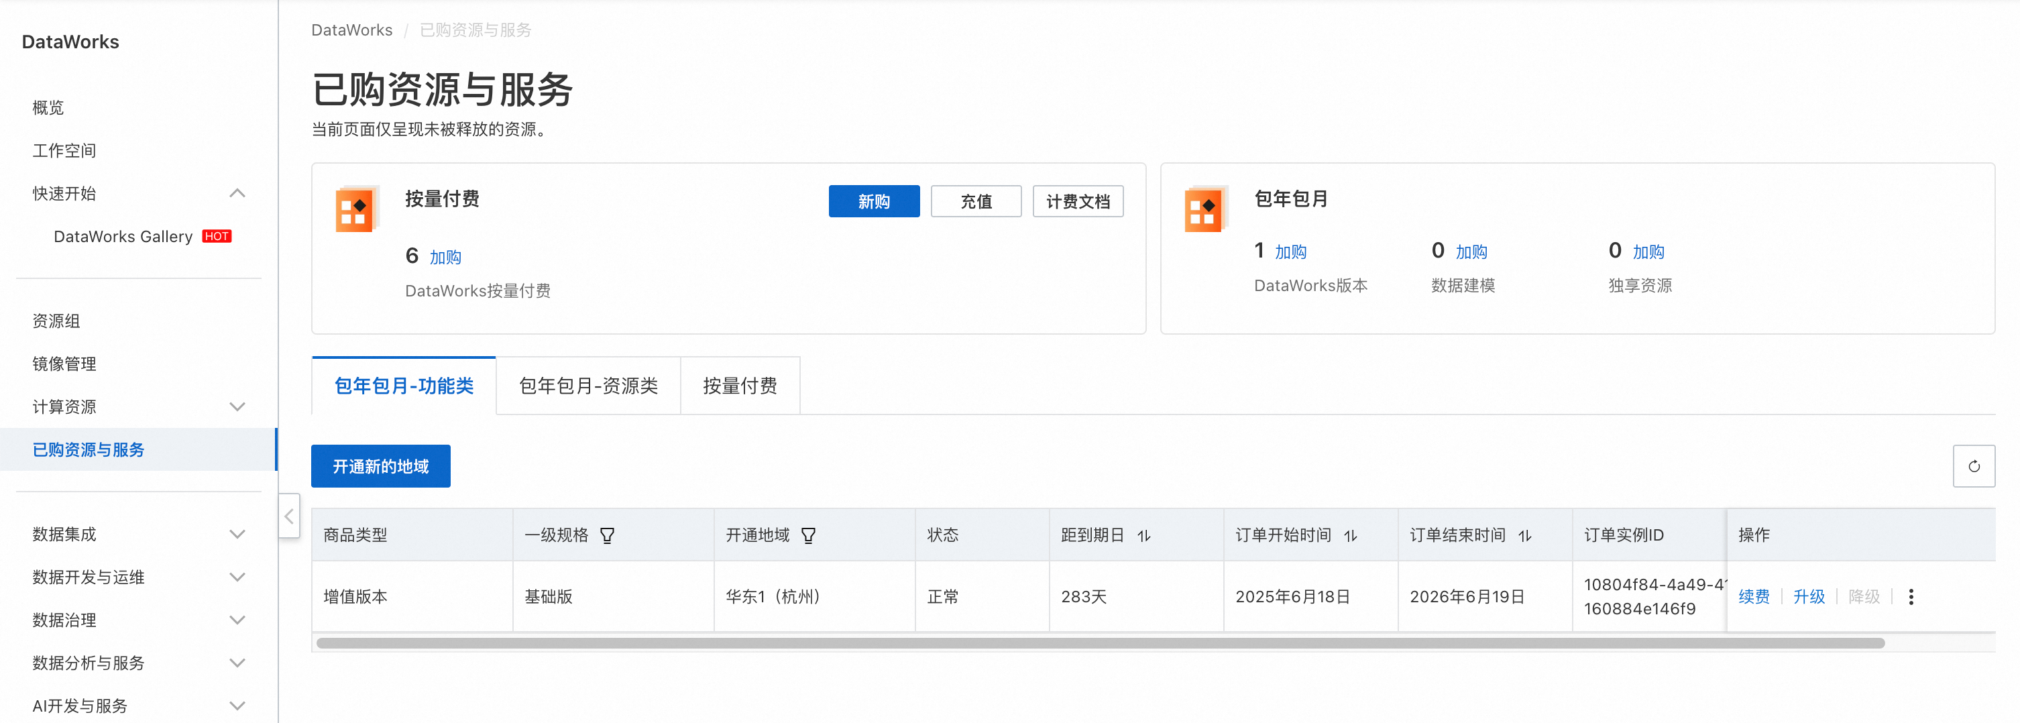The height and width of the screenshot is (723, 2020).
Task: Open 工作空间 in the sidebar
Action: (x=64, y=150)
